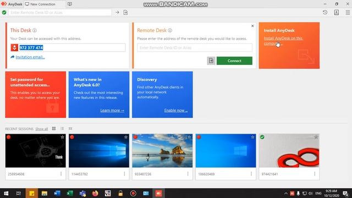352x198 pixels.
Task: Open File Explorer from the taskbar
Action: point(44,193)
